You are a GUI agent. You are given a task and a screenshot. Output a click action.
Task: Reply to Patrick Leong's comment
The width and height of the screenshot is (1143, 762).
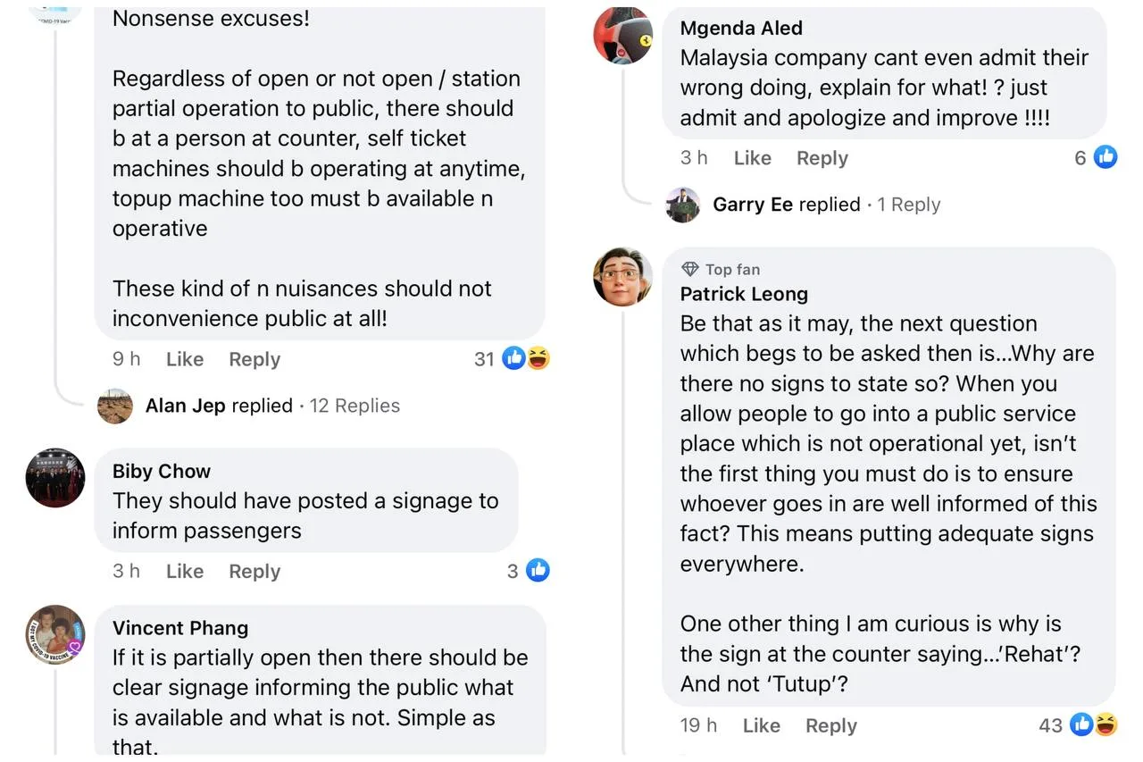[830, 725]
